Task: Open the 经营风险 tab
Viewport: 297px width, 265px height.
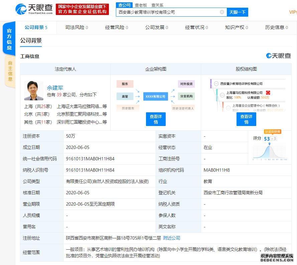Action: 117,27
